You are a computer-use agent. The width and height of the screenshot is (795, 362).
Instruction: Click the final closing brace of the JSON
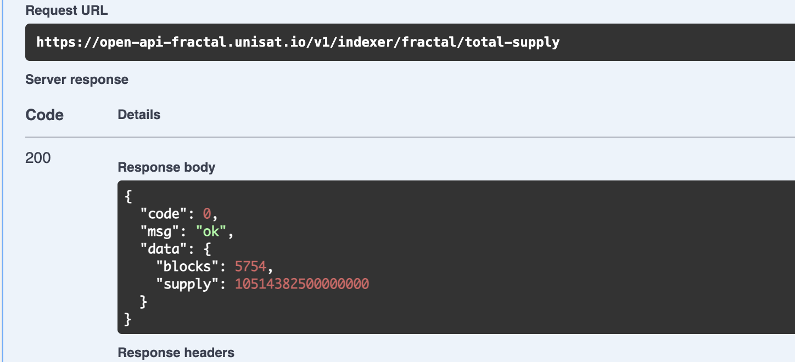(128, 319)
